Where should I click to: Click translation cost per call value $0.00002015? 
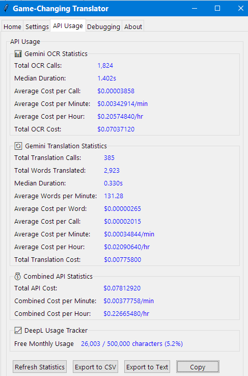point(122,221)
